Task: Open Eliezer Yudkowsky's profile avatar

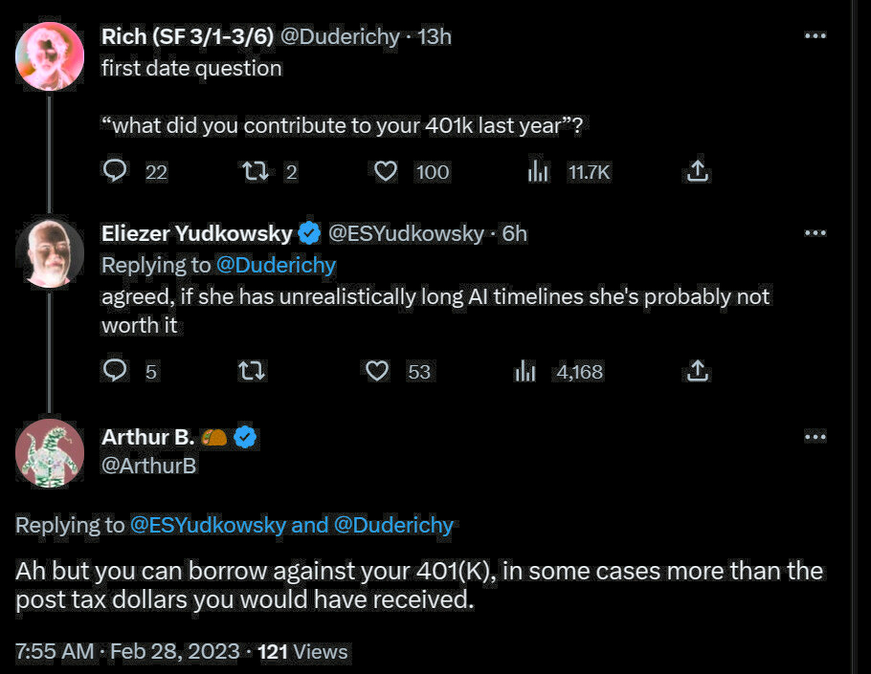Action: pos(50,253)
